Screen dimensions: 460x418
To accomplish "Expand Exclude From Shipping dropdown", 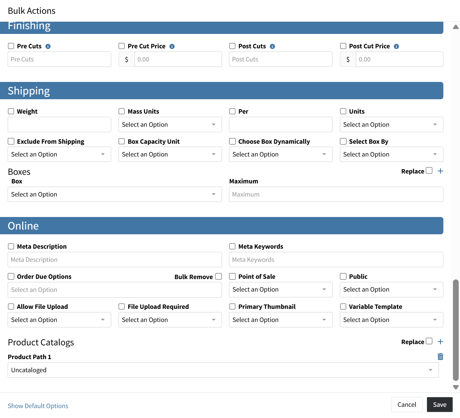I will click(59, 154).
